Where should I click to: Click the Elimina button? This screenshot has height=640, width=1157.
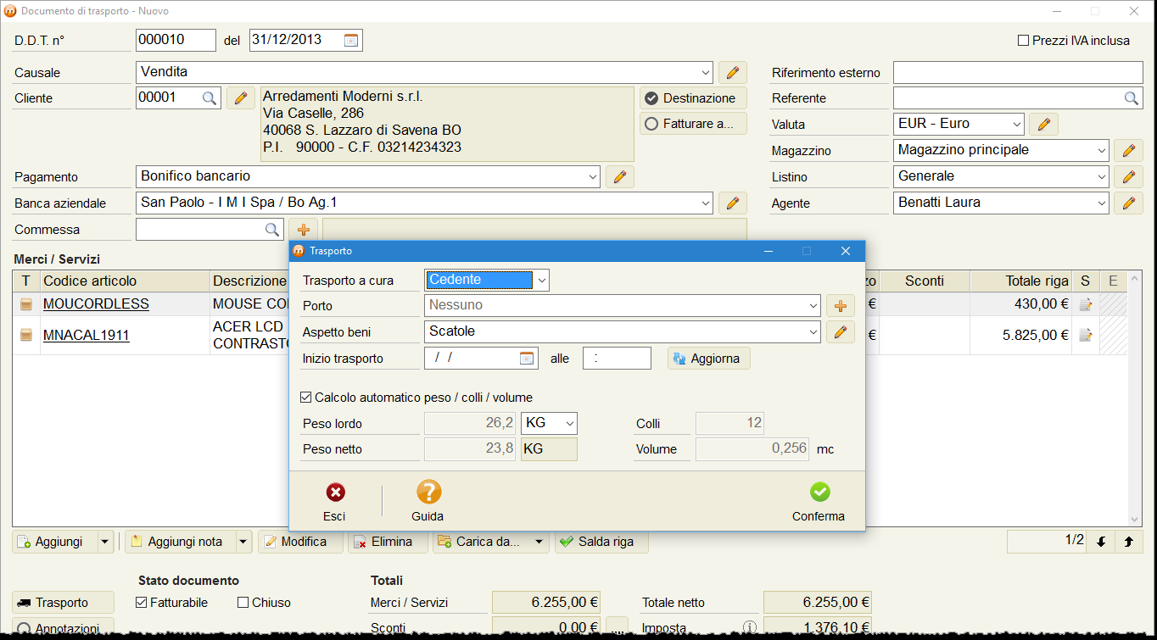click(x=387, y=542)
